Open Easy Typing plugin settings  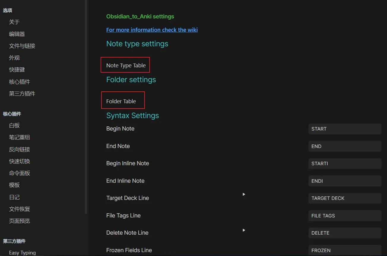pos(22,252)
